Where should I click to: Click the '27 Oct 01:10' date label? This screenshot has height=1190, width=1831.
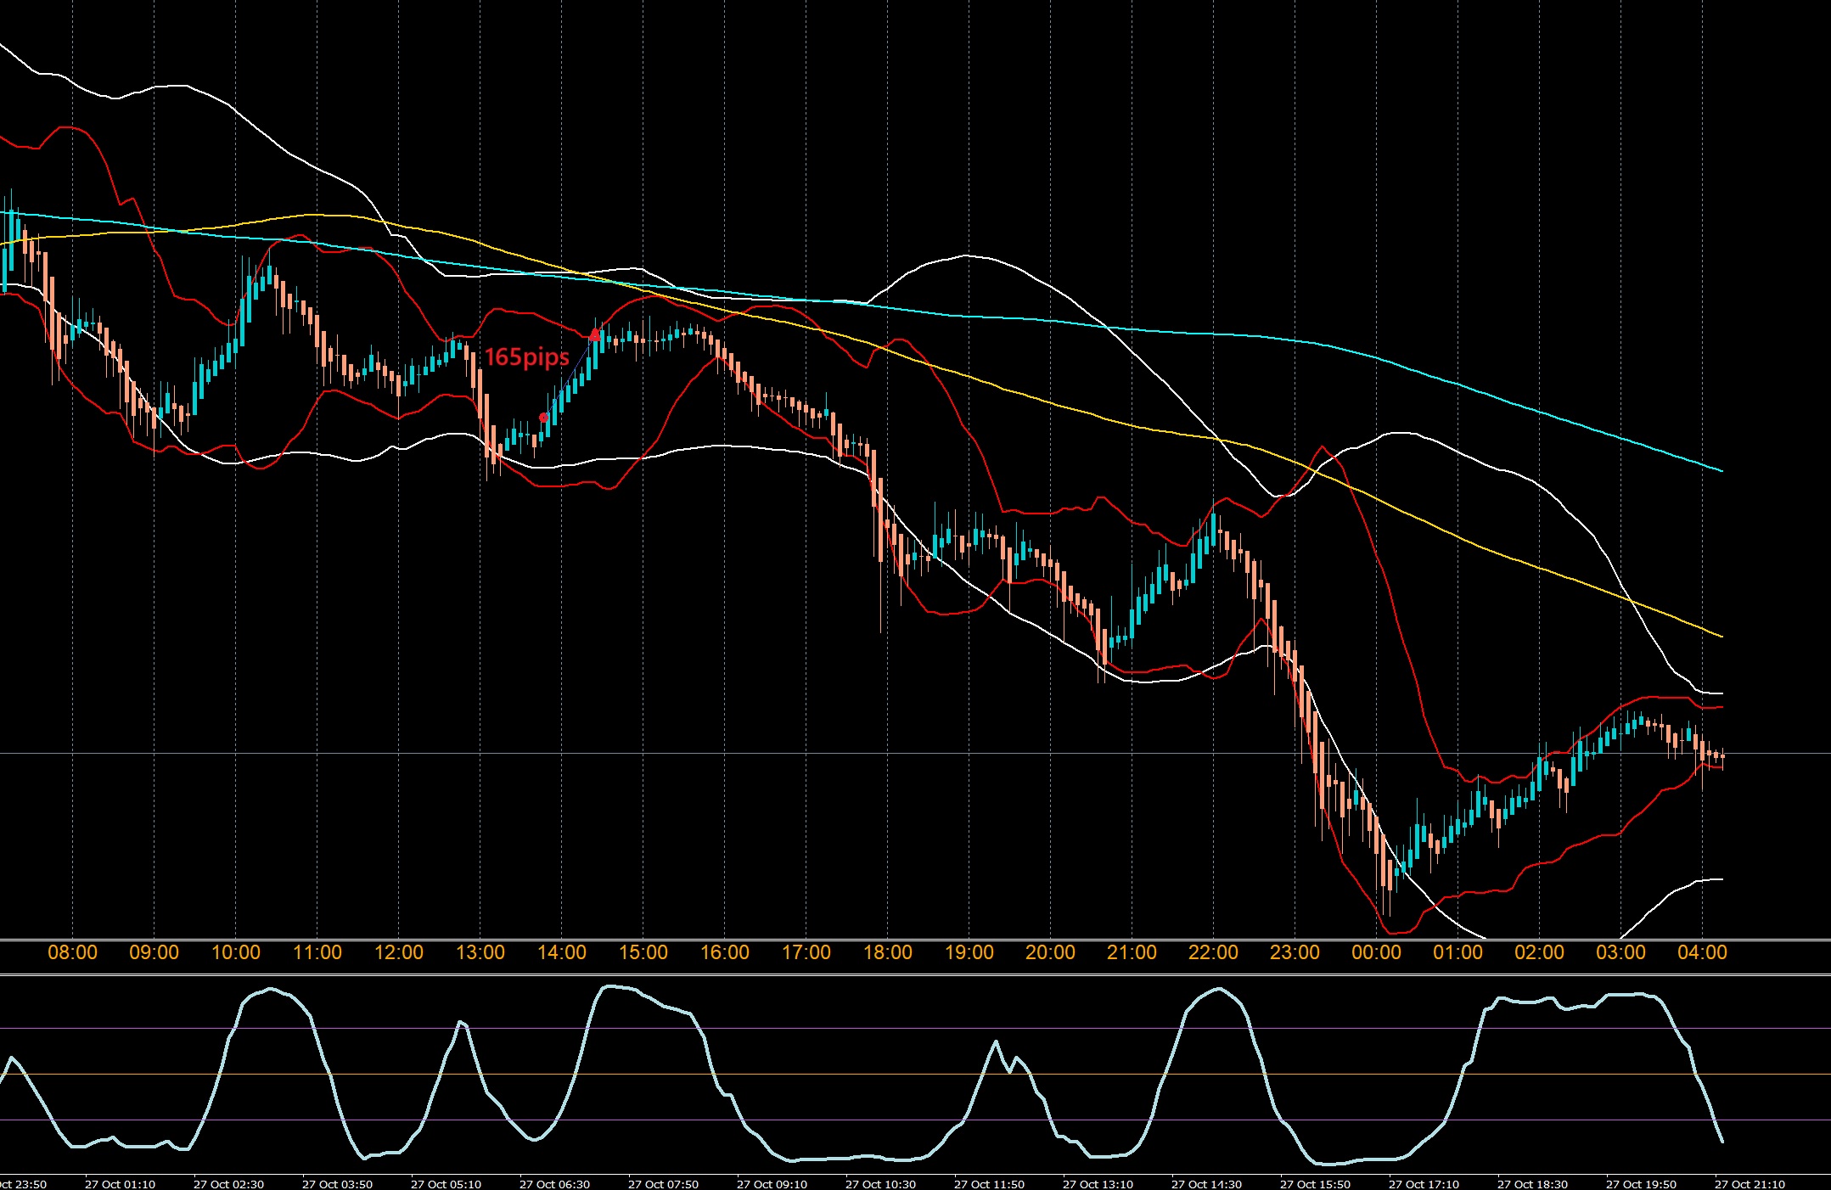pos(120,1183)
